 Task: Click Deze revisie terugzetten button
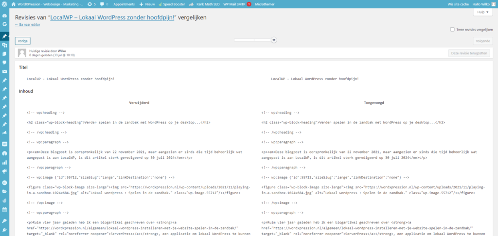tap(469, 53)
